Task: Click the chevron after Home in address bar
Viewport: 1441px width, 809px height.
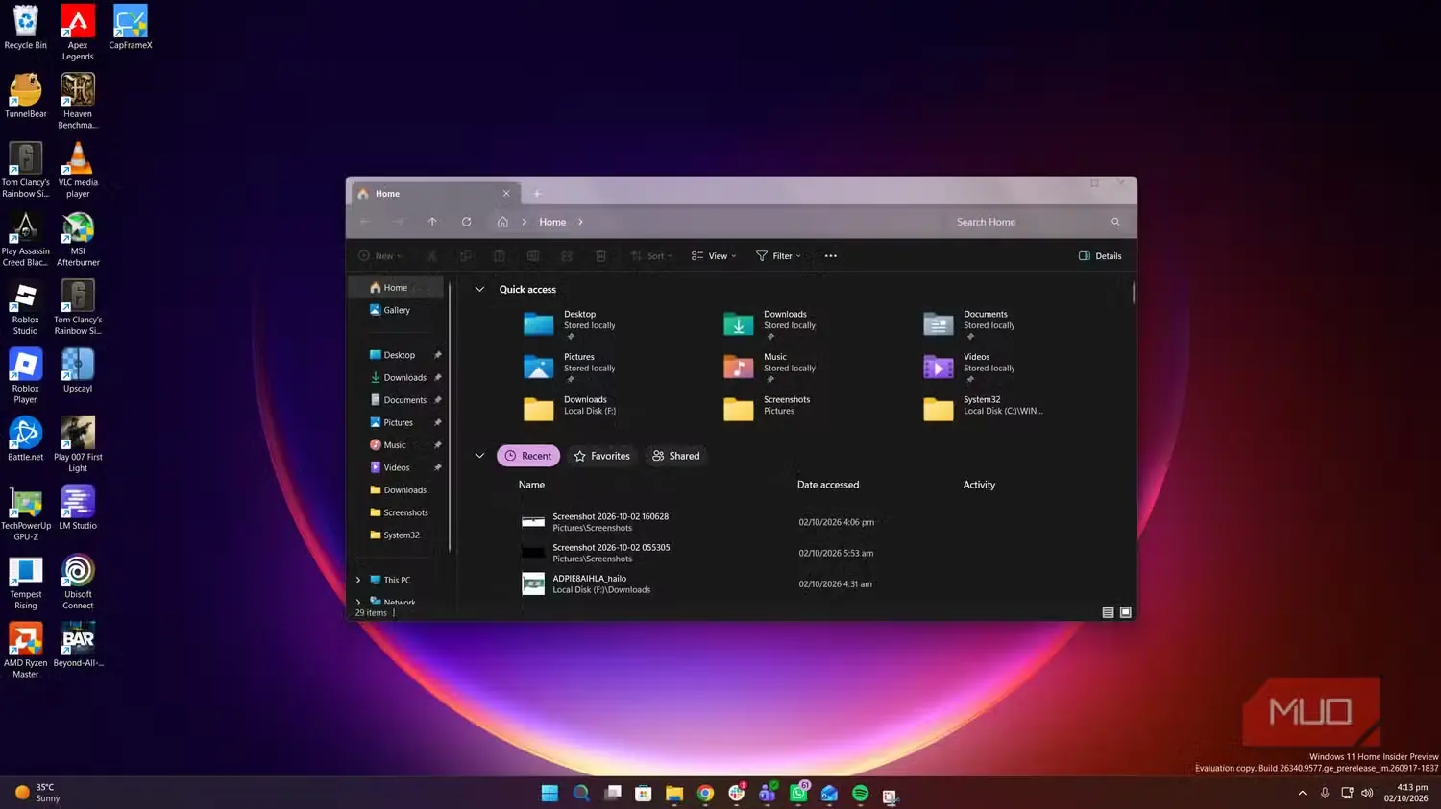Action: point(580,222)
